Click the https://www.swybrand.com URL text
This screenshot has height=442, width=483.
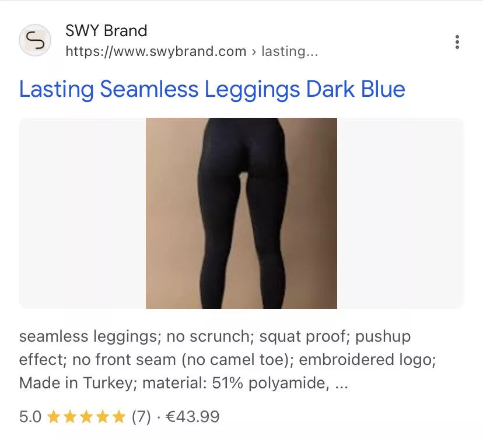click(x=156, y=51)
